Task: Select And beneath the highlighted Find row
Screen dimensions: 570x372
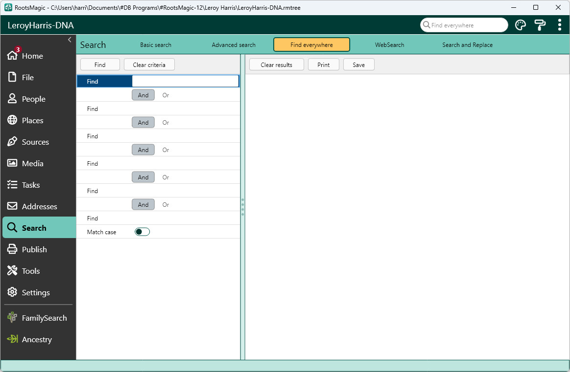Action: point(143,95)
